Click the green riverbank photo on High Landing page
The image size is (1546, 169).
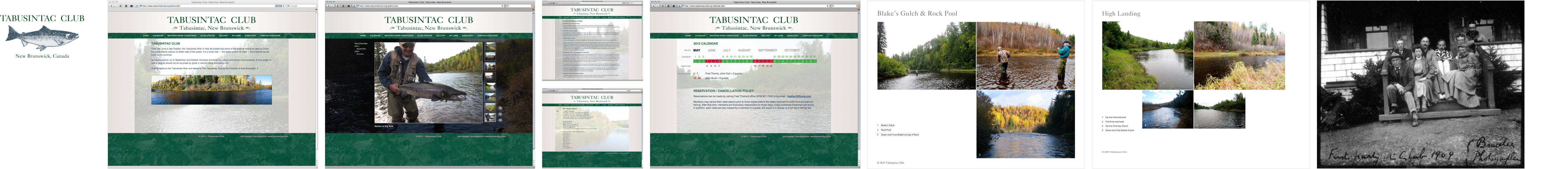pos(1147,56)
